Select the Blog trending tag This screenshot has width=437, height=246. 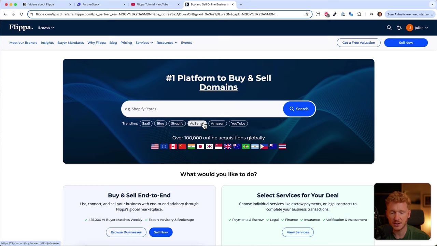tap(160, 123)
